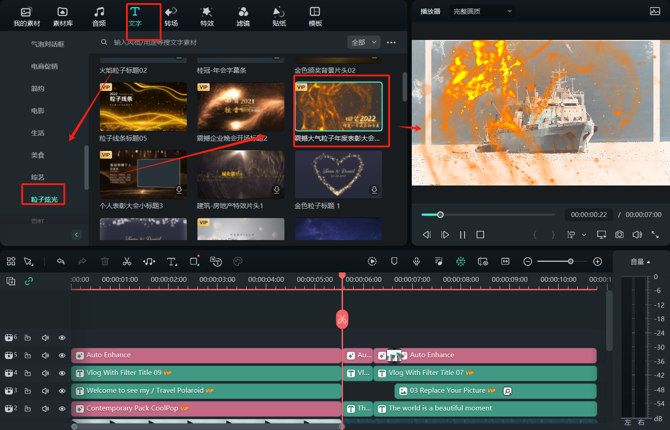Toggle the lock on track 3

(28, 391)
